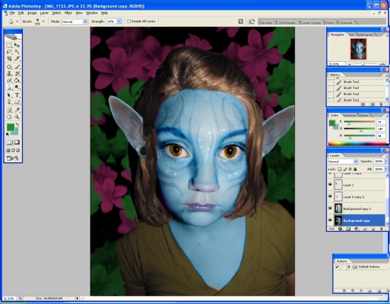
Task: Open the Layer menu
Action: [44, 13]
